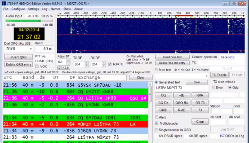Increase the TX DF value
Screen dimensions: 249x143
coord(87,63)
